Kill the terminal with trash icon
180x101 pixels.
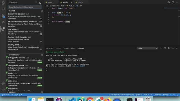(169, 48)
